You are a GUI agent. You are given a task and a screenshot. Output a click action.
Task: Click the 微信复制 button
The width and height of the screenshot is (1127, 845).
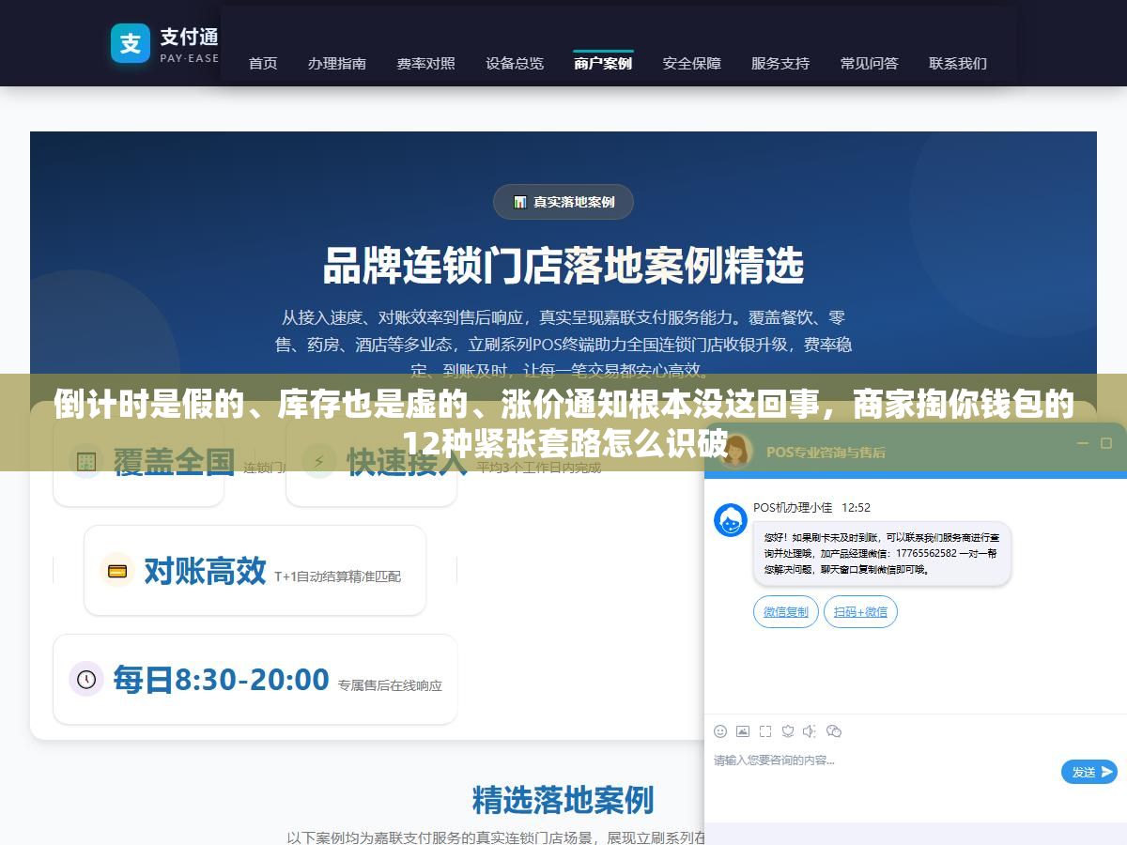[x=786, y=612]
